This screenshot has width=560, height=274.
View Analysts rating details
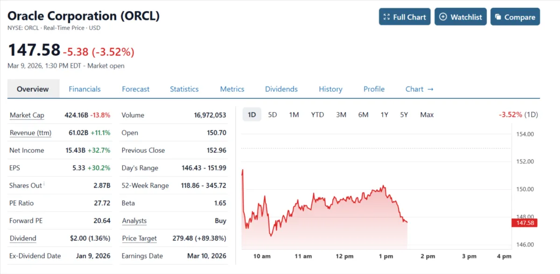coord(133,220)
